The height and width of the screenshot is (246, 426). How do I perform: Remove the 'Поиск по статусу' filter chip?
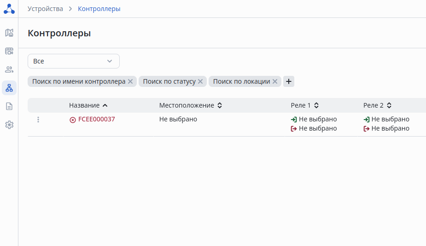click(200, 81)
